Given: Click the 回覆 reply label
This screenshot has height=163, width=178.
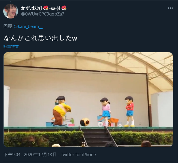Looking at the screenshot, I should [x=8, y=27].
